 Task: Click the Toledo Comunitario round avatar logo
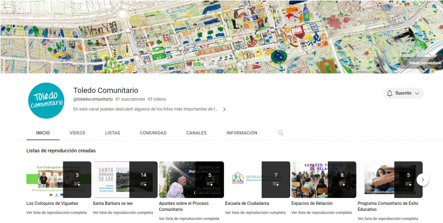(46, 101)
